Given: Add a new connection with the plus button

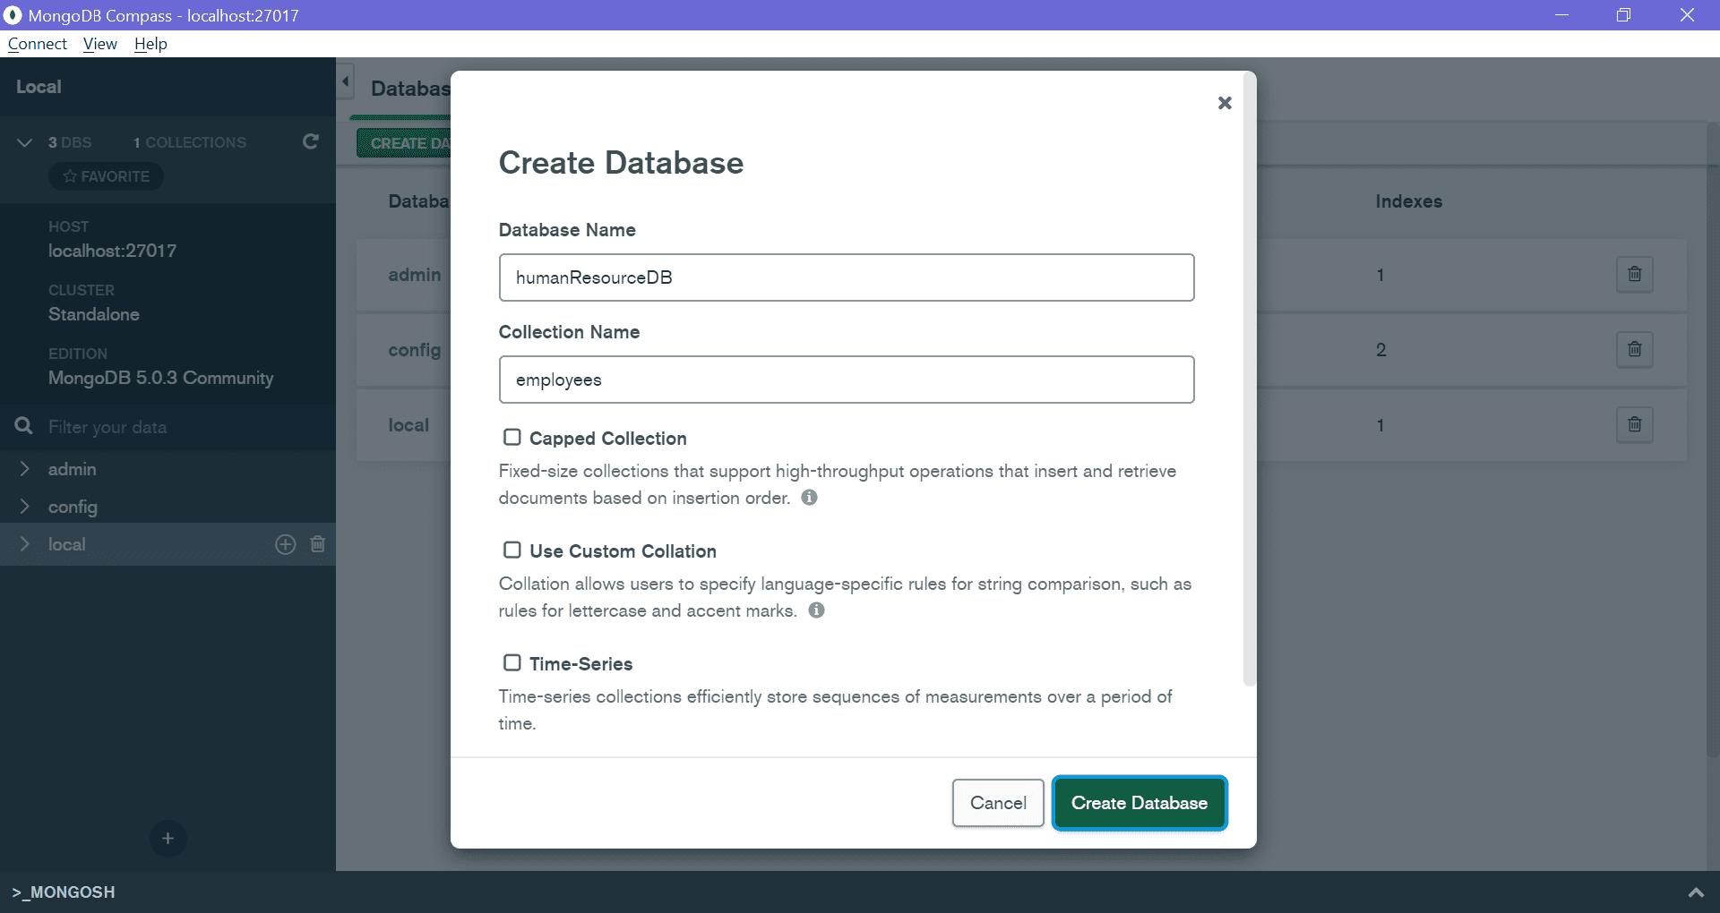Looking at the screenshot, I should [x=167, y=839].
